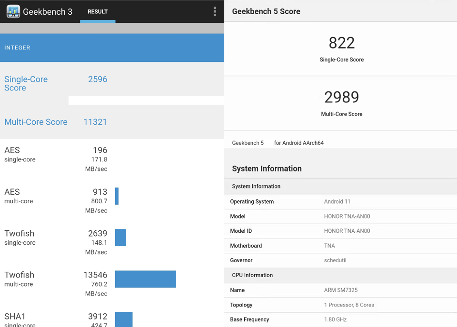The image size is (457, 327).
Task: Tap the Twofish score 13546
Action: [x=95, y=275]
